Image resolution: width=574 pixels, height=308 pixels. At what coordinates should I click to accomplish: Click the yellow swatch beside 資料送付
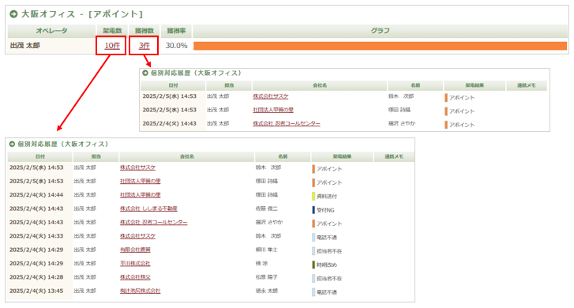click(313, 197)
